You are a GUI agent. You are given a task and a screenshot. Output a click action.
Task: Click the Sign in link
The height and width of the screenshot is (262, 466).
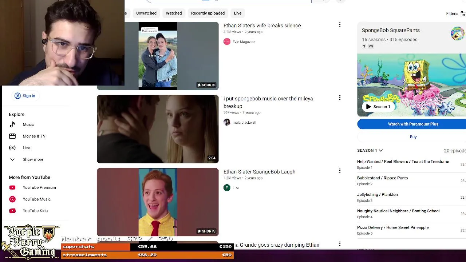[x=25, y=96]
